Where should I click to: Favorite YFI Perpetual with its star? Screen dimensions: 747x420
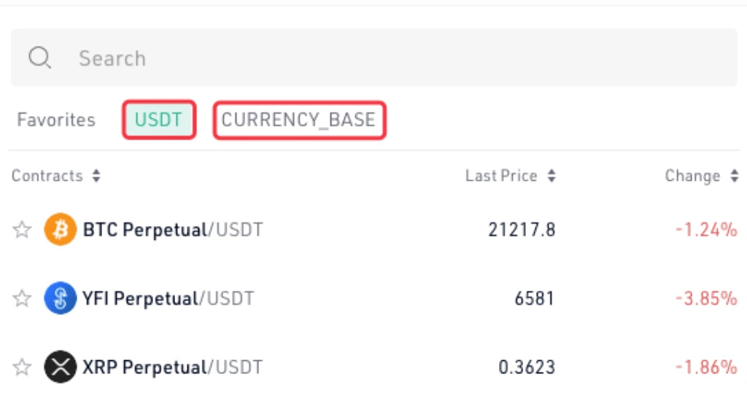pos(22,298)
